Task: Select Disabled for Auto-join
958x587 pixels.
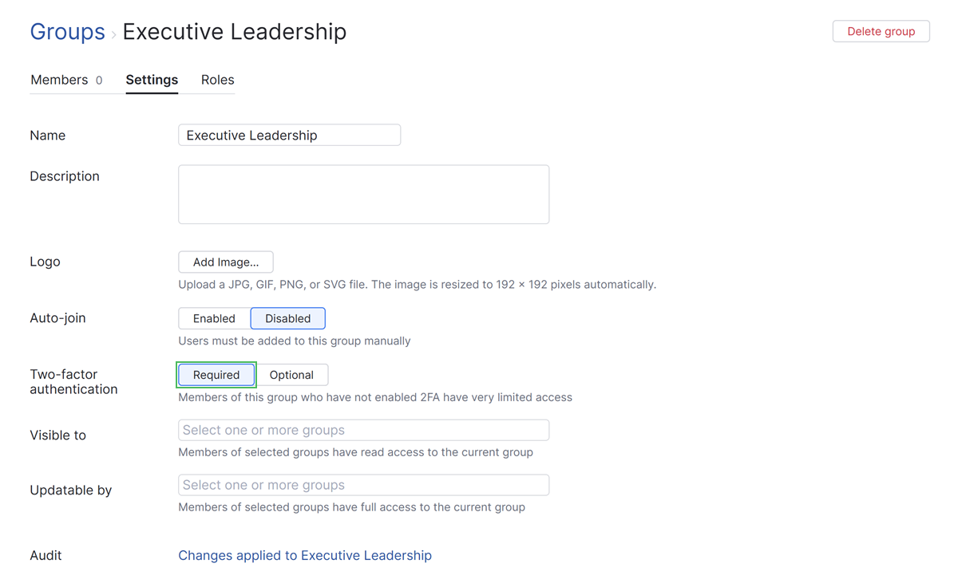Action: click(287, 318)
